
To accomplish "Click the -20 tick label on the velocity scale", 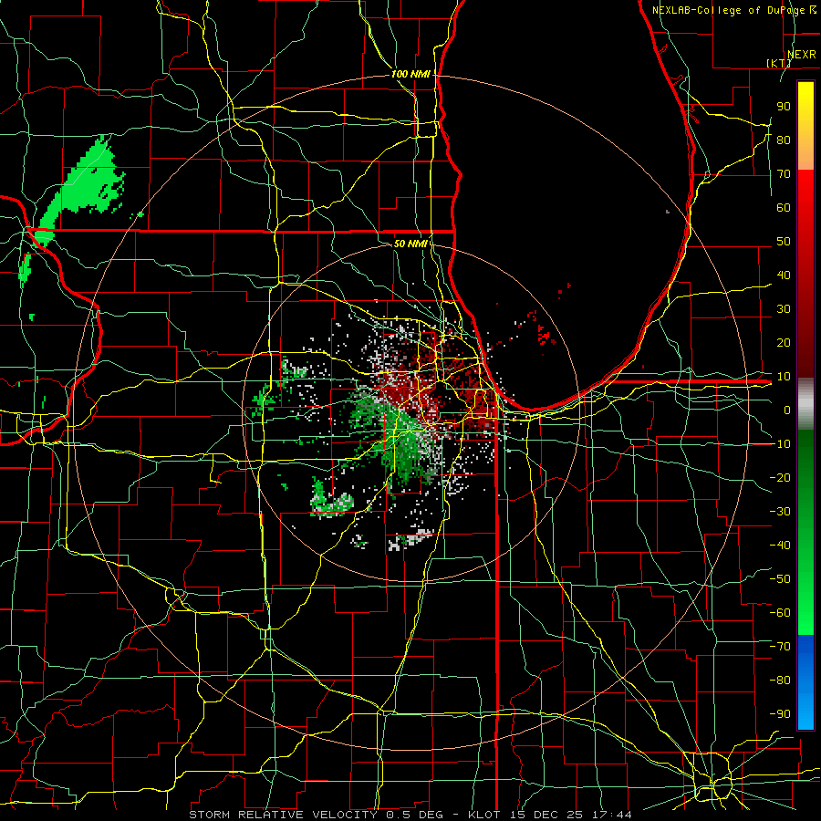I will pos(780,477).
